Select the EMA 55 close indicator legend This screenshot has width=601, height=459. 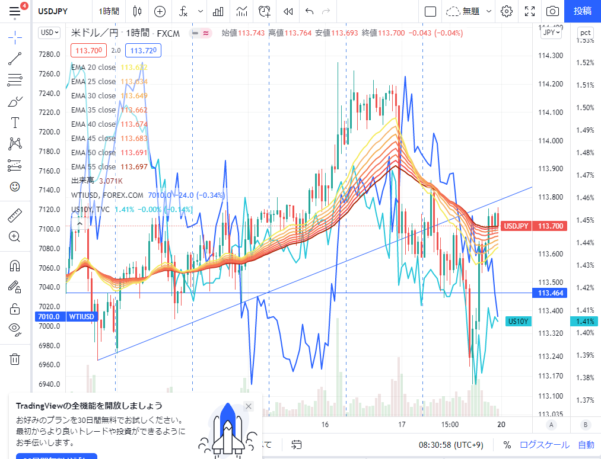click(x=94, y=167)
